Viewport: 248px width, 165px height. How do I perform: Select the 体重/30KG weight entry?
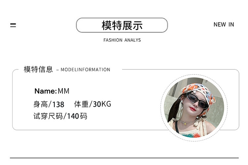point(93,104)
